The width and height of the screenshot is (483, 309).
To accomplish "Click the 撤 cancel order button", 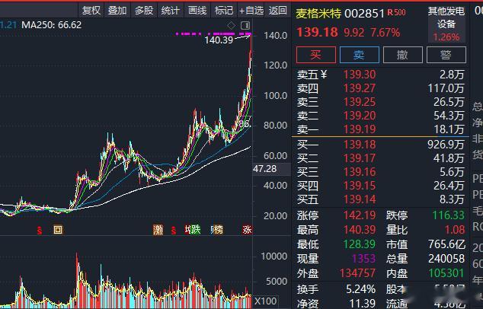I will coord(402,55).
